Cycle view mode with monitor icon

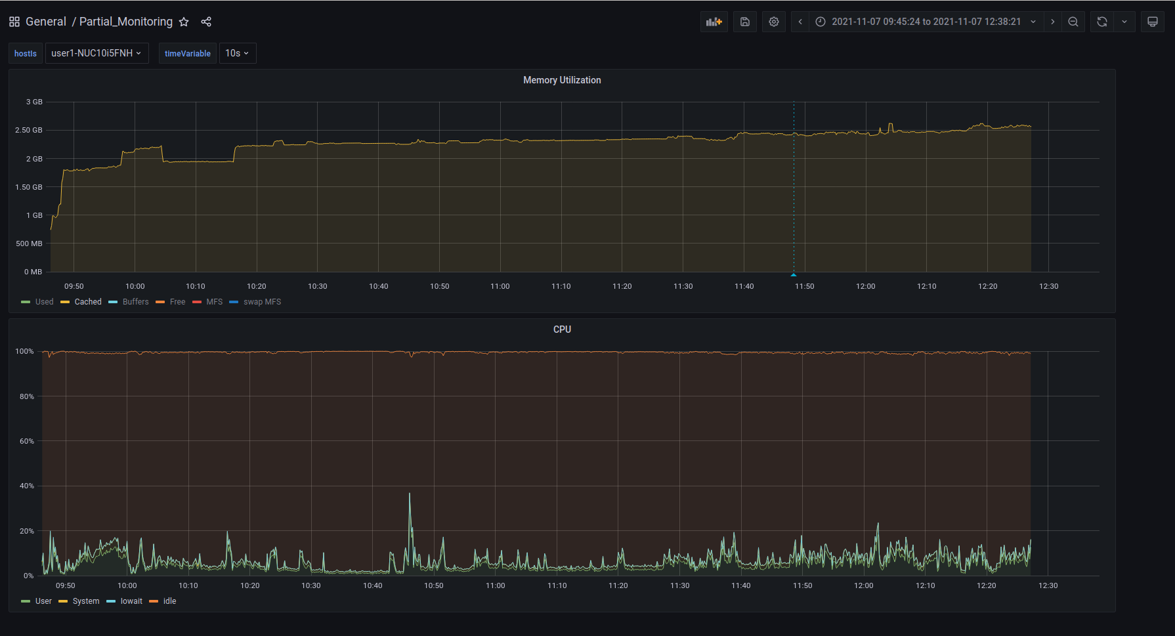[1152, 22]
